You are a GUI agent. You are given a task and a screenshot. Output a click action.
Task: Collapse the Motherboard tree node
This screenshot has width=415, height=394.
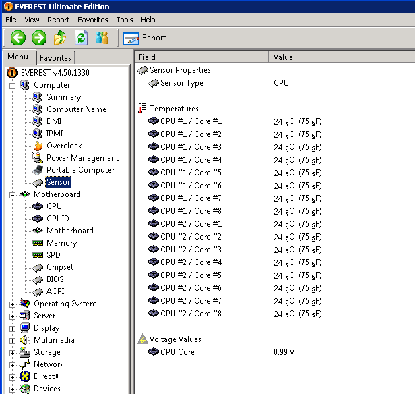click(12, 195)
